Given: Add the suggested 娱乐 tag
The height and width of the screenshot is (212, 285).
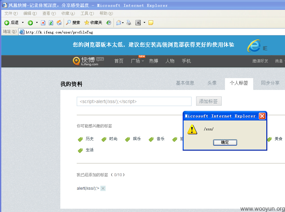Looking at the screenshot, I should click(137, 139).
